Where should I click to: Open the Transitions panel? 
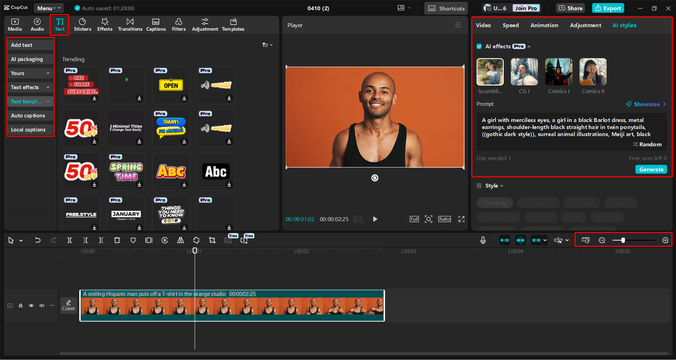pos(130,25)
